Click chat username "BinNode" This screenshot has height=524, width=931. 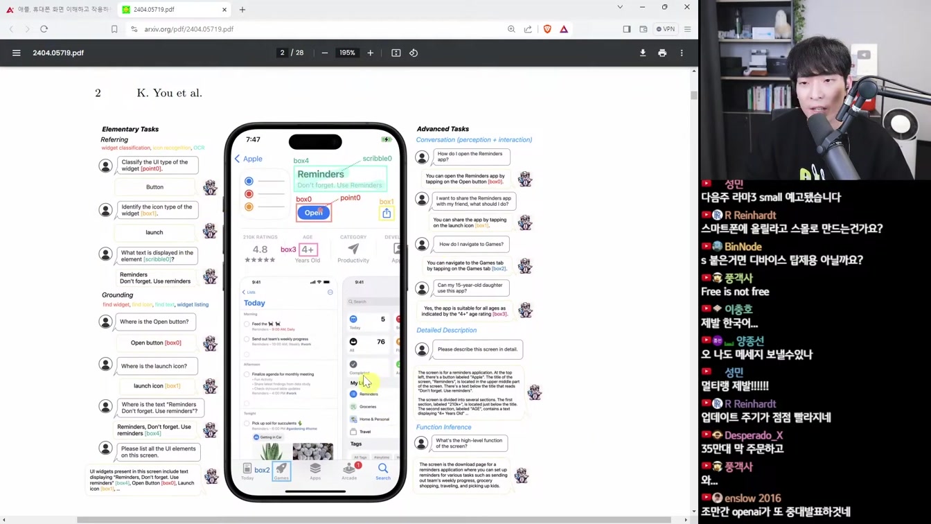[x=743, y=247]
